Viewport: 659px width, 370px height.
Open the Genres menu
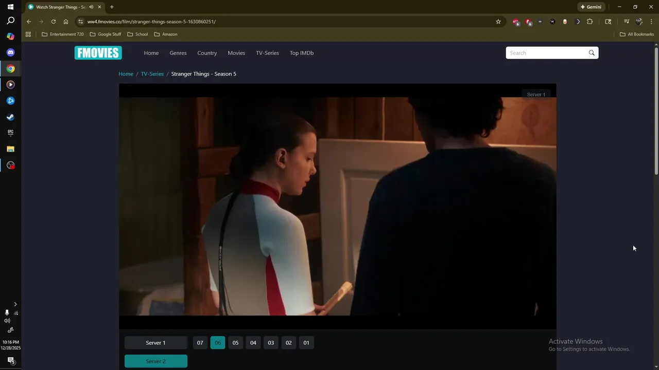pyautogui.click(x=178, y=53)
